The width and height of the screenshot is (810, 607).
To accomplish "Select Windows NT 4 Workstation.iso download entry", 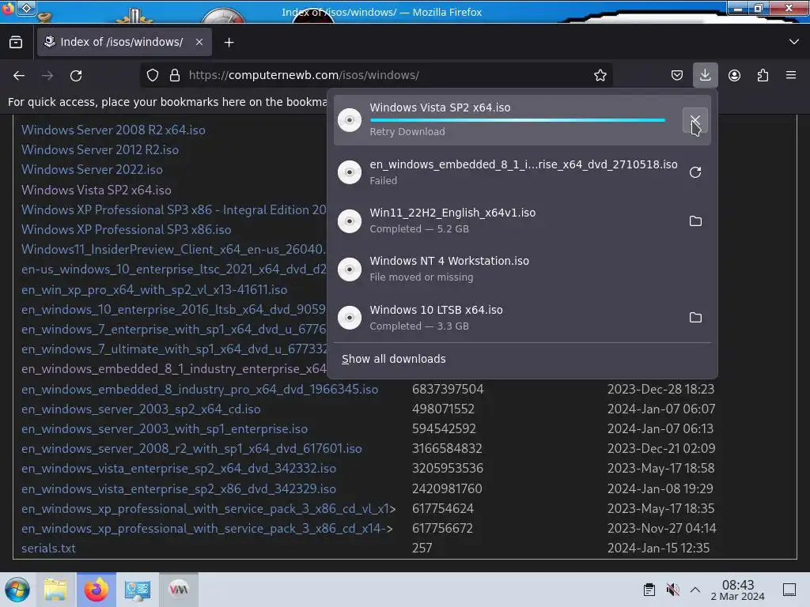I will [x=522, y=269].
